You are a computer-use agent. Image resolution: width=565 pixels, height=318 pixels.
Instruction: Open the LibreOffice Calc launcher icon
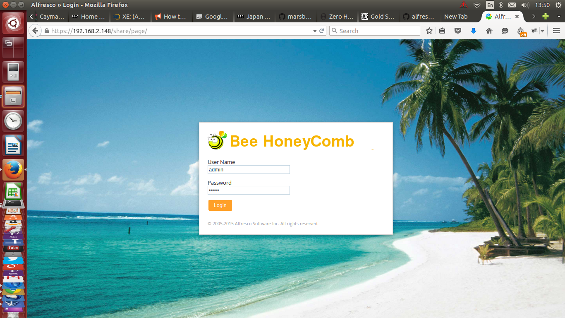[13, 191]
